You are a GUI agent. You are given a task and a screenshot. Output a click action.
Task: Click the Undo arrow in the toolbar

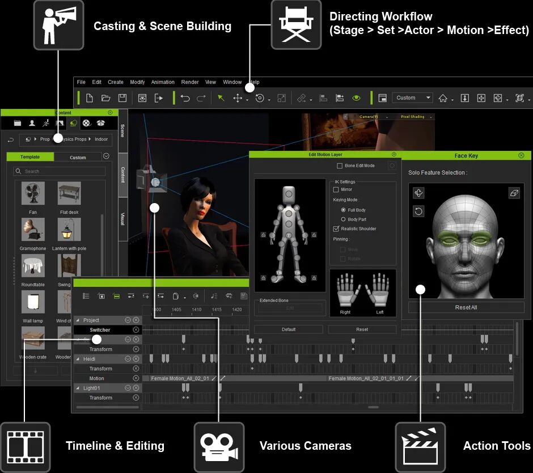click(x=185, y=98)
